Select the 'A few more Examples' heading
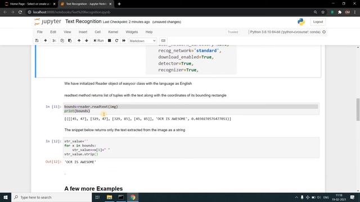Viewport: 360px width, 202px height. [x=93, y=189]
